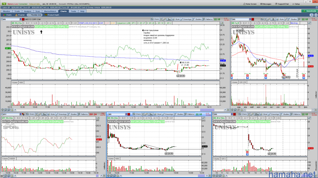The height and width of the screenshot is (178, 318).
Task: Click the MovAvg study label on daily chart
Action: pos(294,23)
